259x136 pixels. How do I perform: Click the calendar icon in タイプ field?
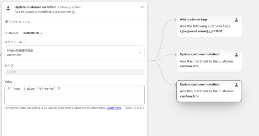tap(8, 72)
